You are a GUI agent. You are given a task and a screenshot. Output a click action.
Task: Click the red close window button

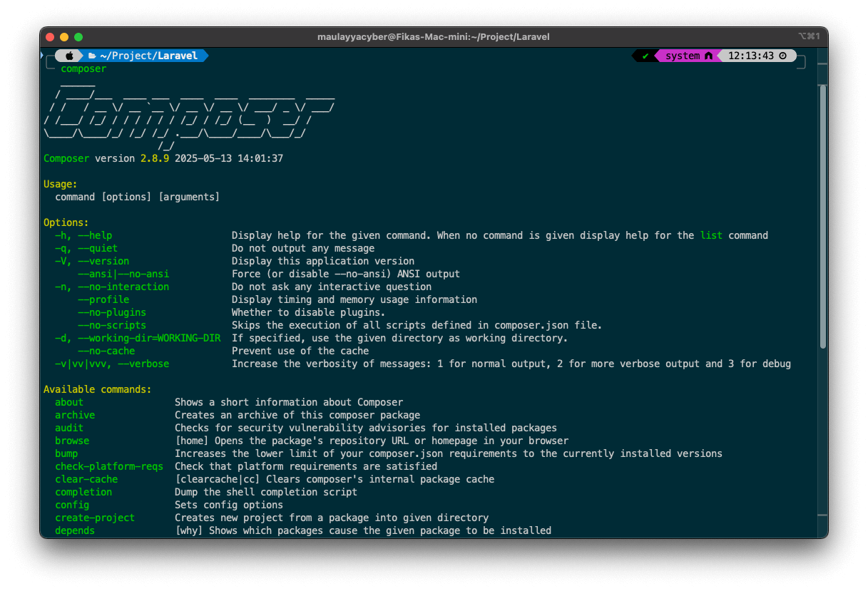50,37
